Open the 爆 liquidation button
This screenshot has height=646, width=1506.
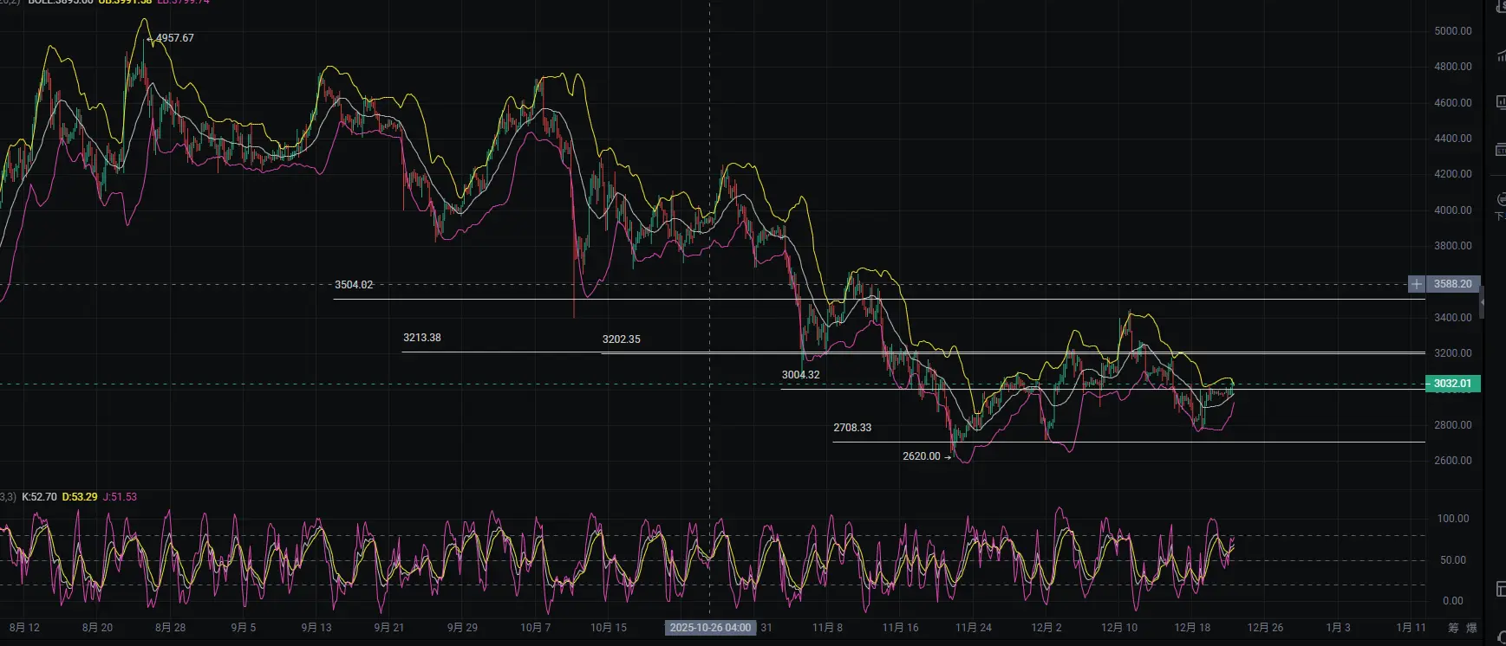point(1472,628)
